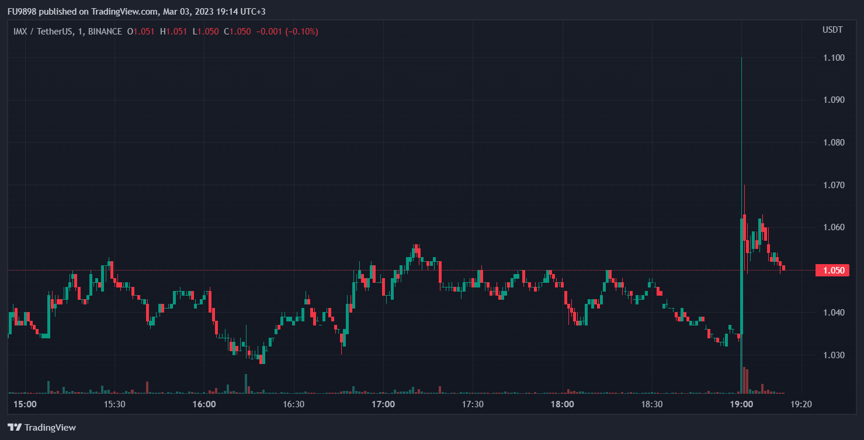Image resolution: width=864 pixels, height=440 pixels.
Task: Click the 15:00 time axis label
Action: (25, 404)
